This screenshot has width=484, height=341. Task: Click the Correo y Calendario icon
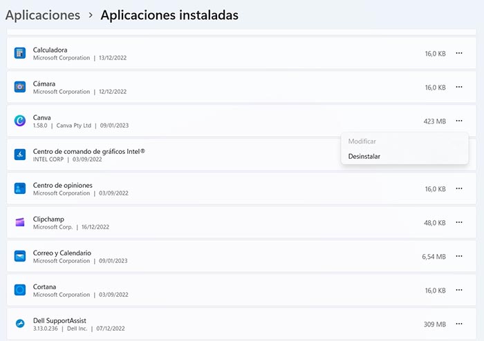pos(20,256)
